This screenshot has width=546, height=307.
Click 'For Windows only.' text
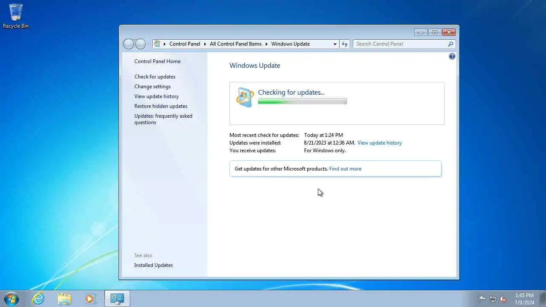pos(325,151)
